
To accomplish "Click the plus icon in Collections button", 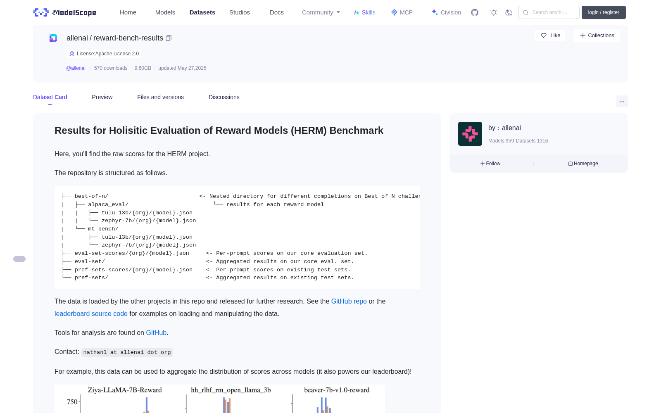I will coord(583,36).
